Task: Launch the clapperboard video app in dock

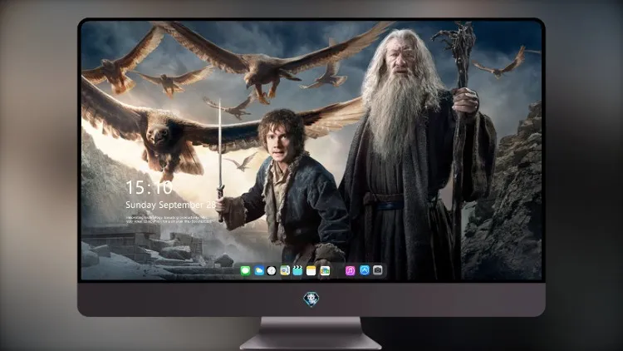Action: [x=297, y=270]
